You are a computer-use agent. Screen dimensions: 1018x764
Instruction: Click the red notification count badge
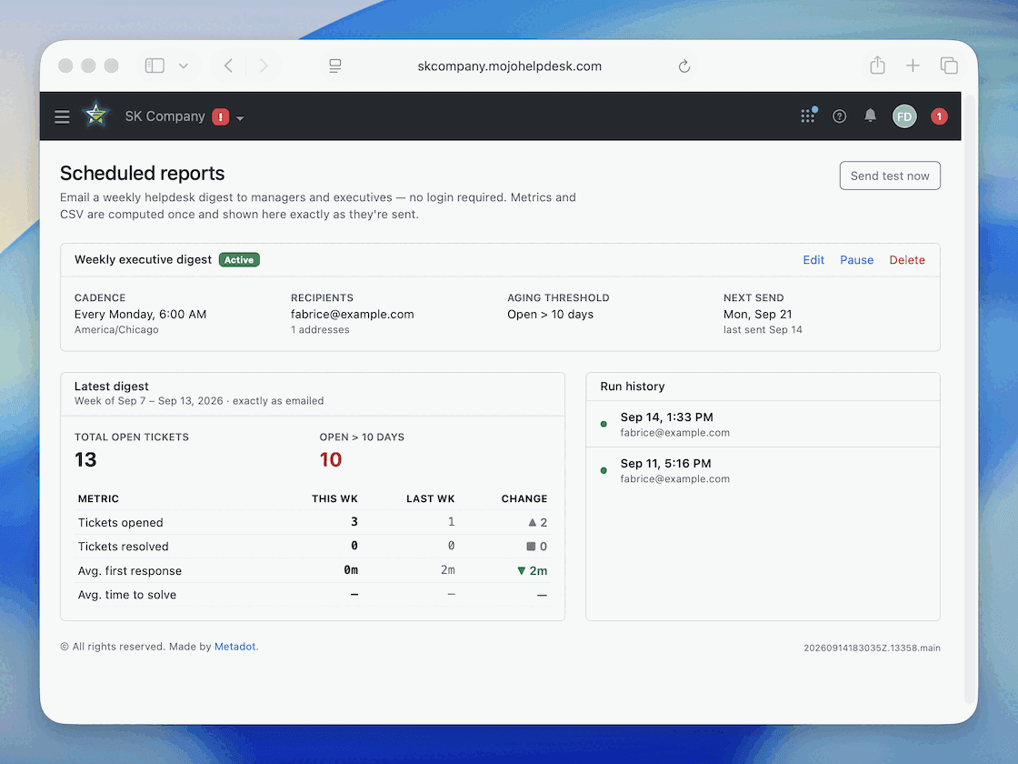939,116
